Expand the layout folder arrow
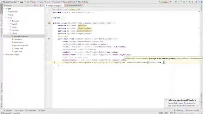This screenshot has height=114, width=203. (8, 24)
